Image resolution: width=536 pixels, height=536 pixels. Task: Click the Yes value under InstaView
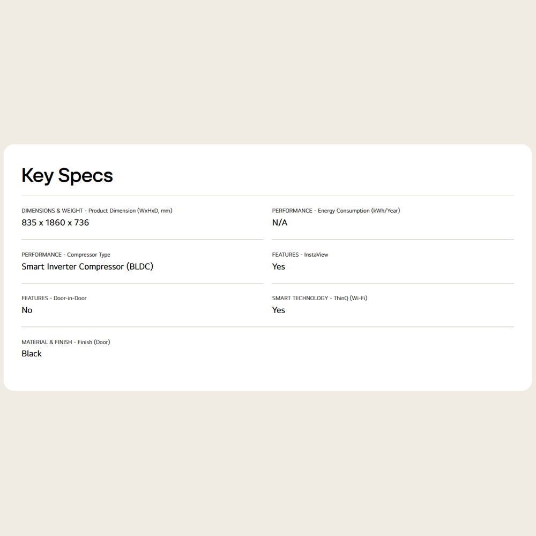coord(279,266)
